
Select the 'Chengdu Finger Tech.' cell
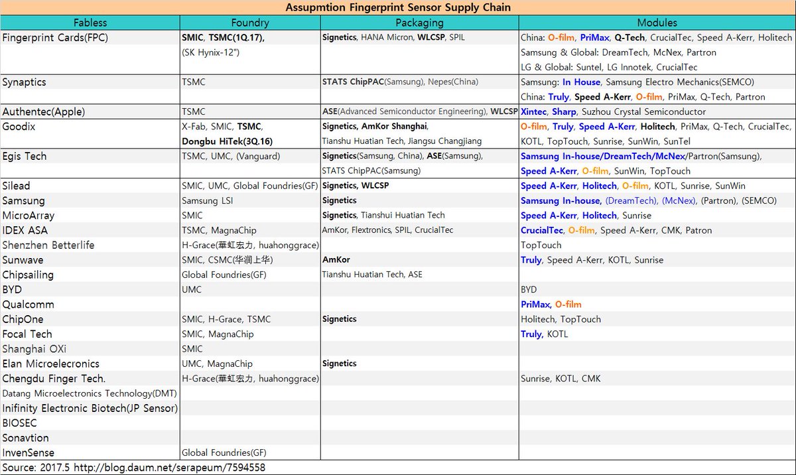[x=54, y=378]
